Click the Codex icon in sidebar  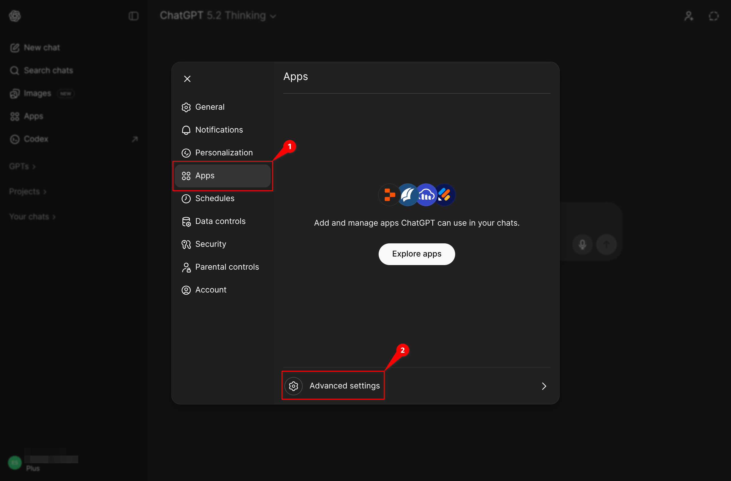pyautogui.click(x=15, y=139)
